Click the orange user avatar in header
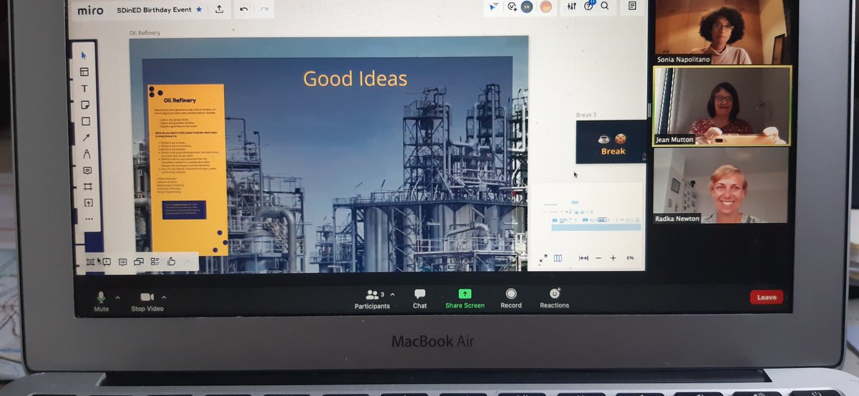 point(546,6)
